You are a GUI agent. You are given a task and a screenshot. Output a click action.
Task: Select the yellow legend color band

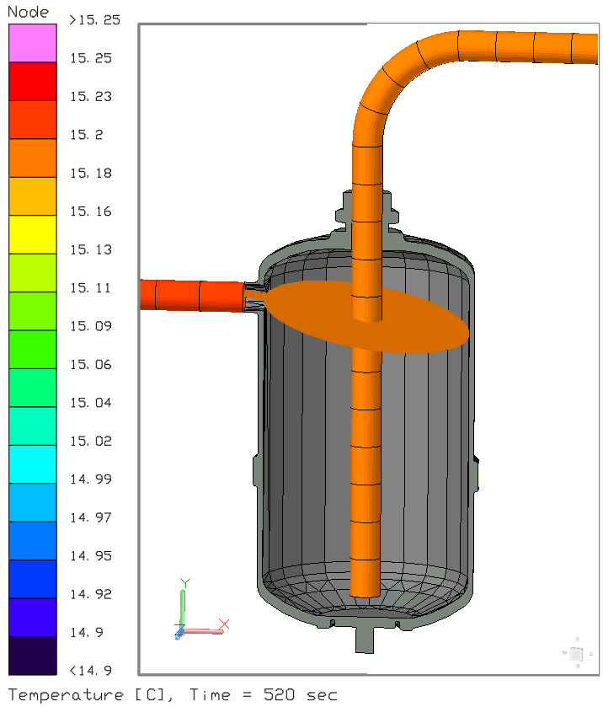coord(33,234)
